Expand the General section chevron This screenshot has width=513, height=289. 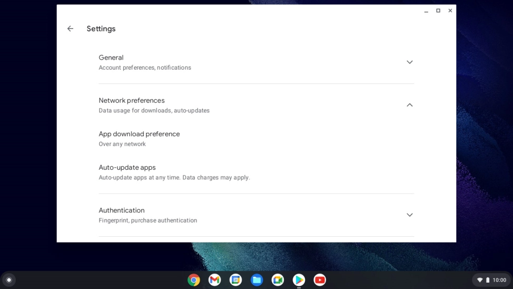pos(410,62)
